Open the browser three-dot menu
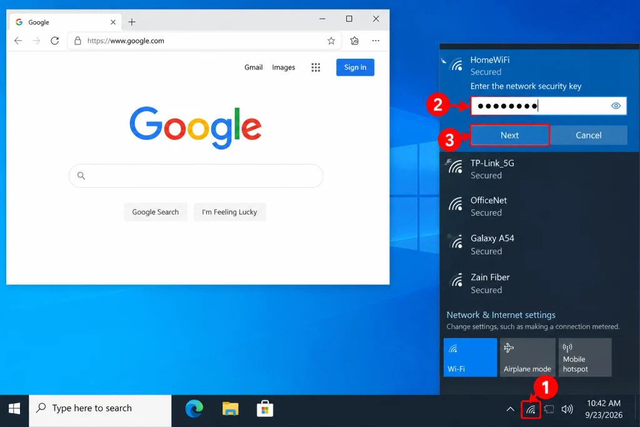 click(x=376, y=41)
